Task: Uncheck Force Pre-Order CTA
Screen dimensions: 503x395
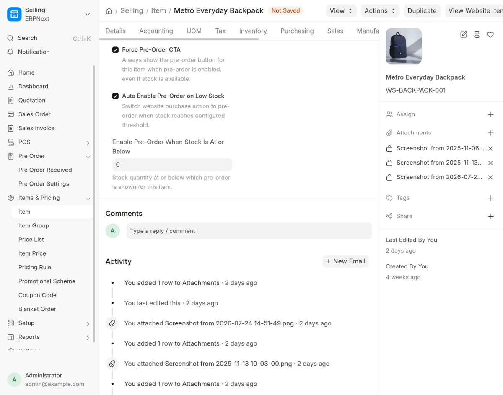Action: [115, 50]
